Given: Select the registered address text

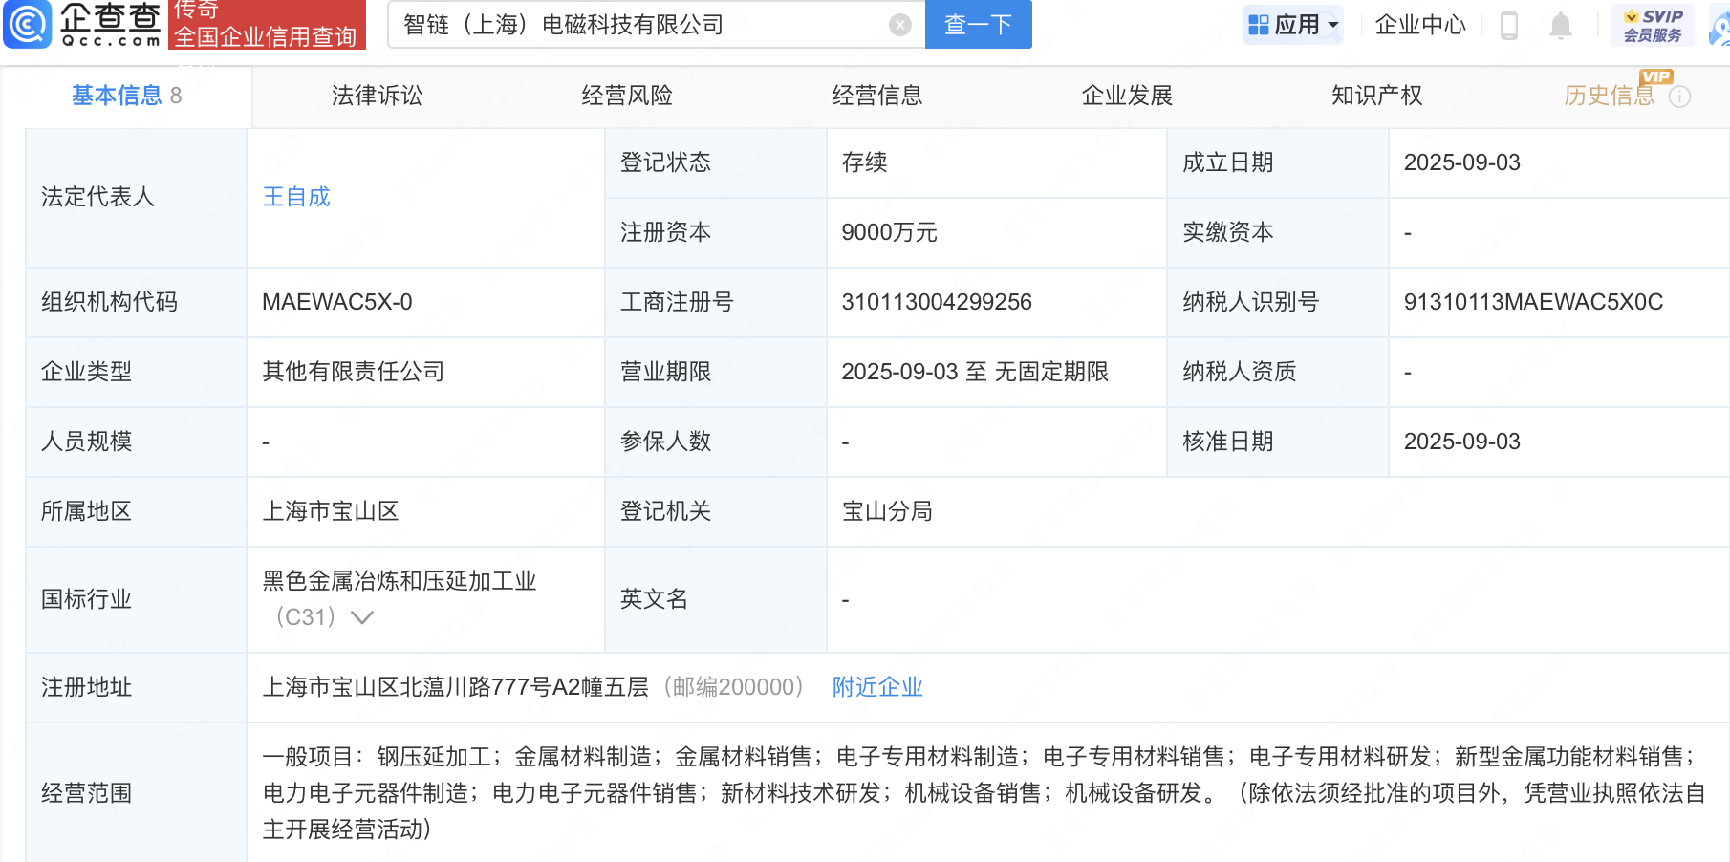Looking at the screenshot, I should 456,687.
